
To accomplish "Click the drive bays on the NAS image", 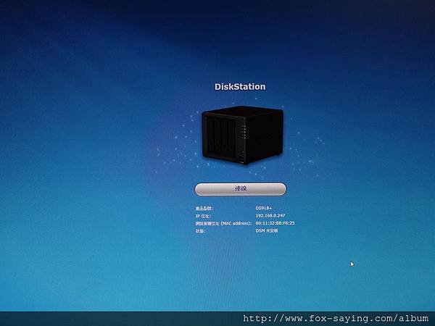I will coord(222,136).
